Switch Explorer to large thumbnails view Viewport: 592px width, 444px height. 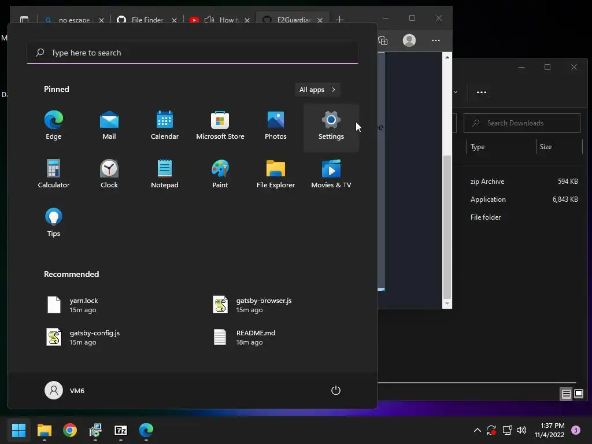[578, 394]
